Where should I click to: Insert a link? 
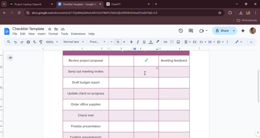[x=165, y=42]
